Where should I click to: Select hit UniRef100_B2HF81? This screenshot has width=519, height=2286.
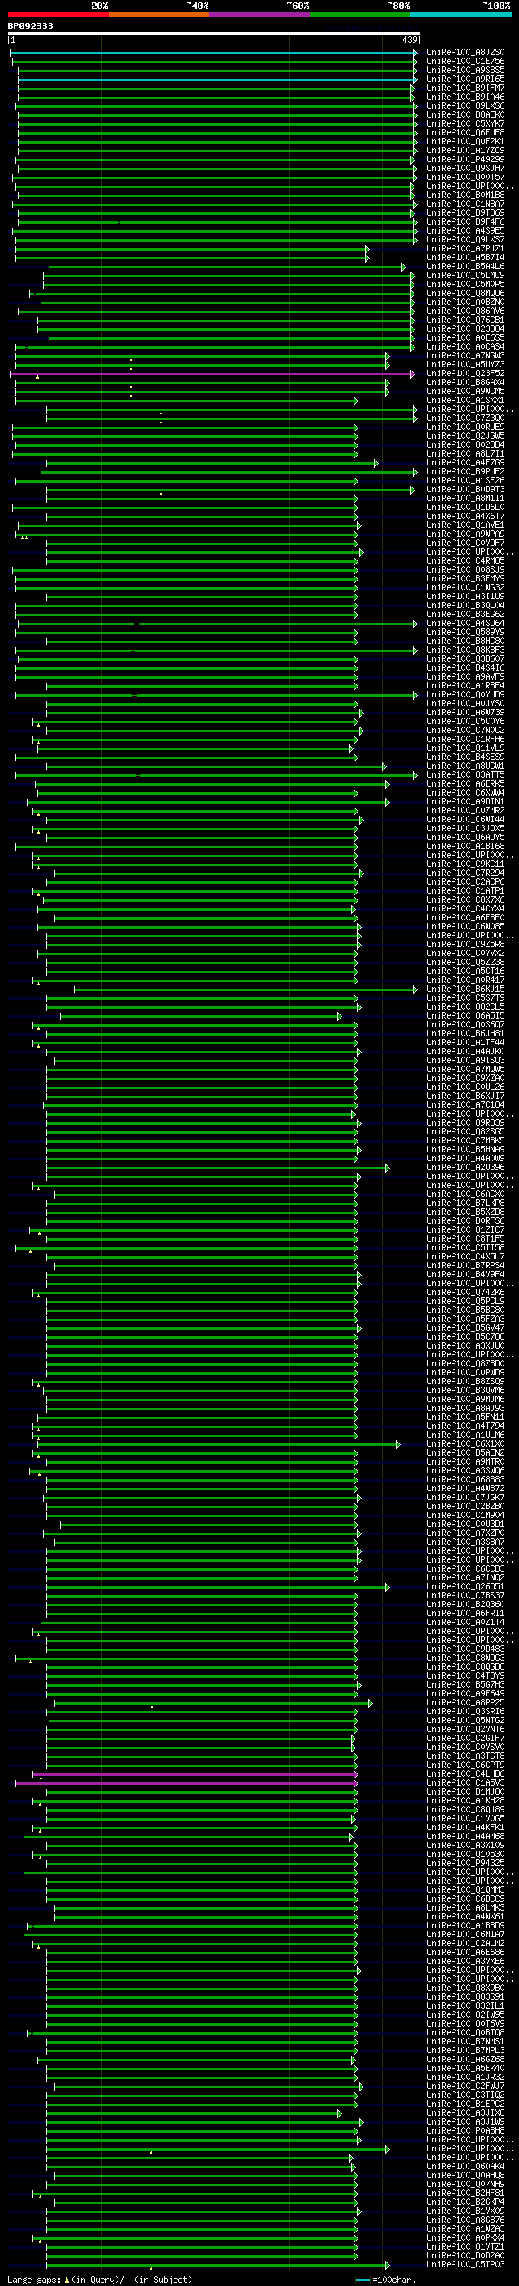coord(465,2193)
